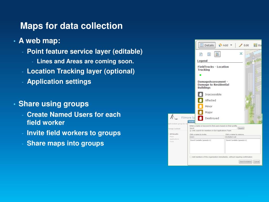Click the Major brown house symbol
269x202 pixels.
click(200, 112)
